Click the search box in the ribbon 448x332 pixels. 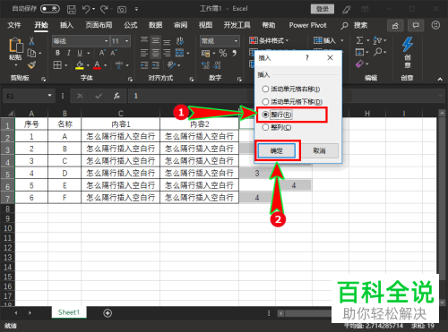(355, 26)
